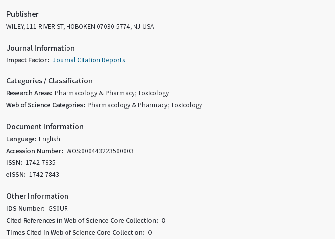Click Toxicology in the Research Areas line
The height and width of the screenshot is (239, 335).
153,93
